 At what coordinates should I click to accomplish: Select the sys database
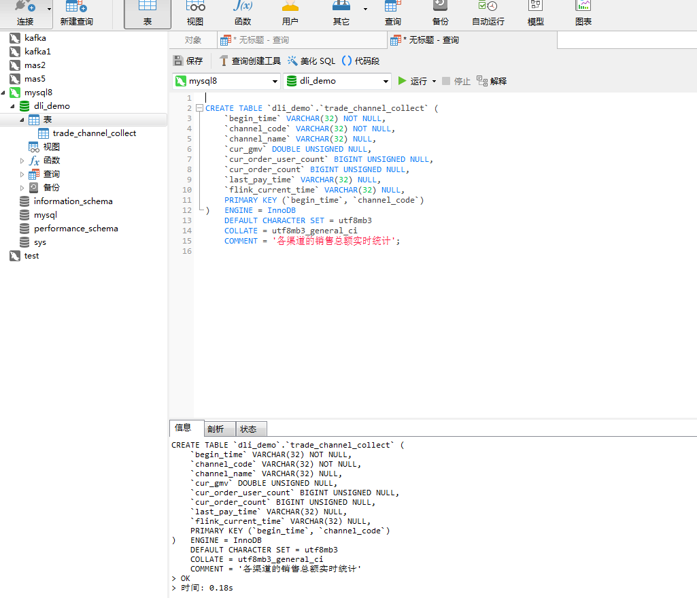pos(40,242)
